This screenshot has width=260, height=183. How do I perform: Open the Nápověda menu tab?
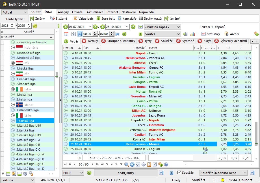146,12
